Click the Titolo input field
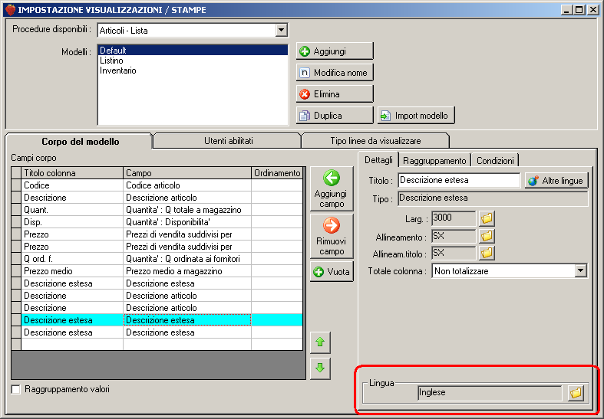This screenshot has height=419, width=604. coord(459,180)
